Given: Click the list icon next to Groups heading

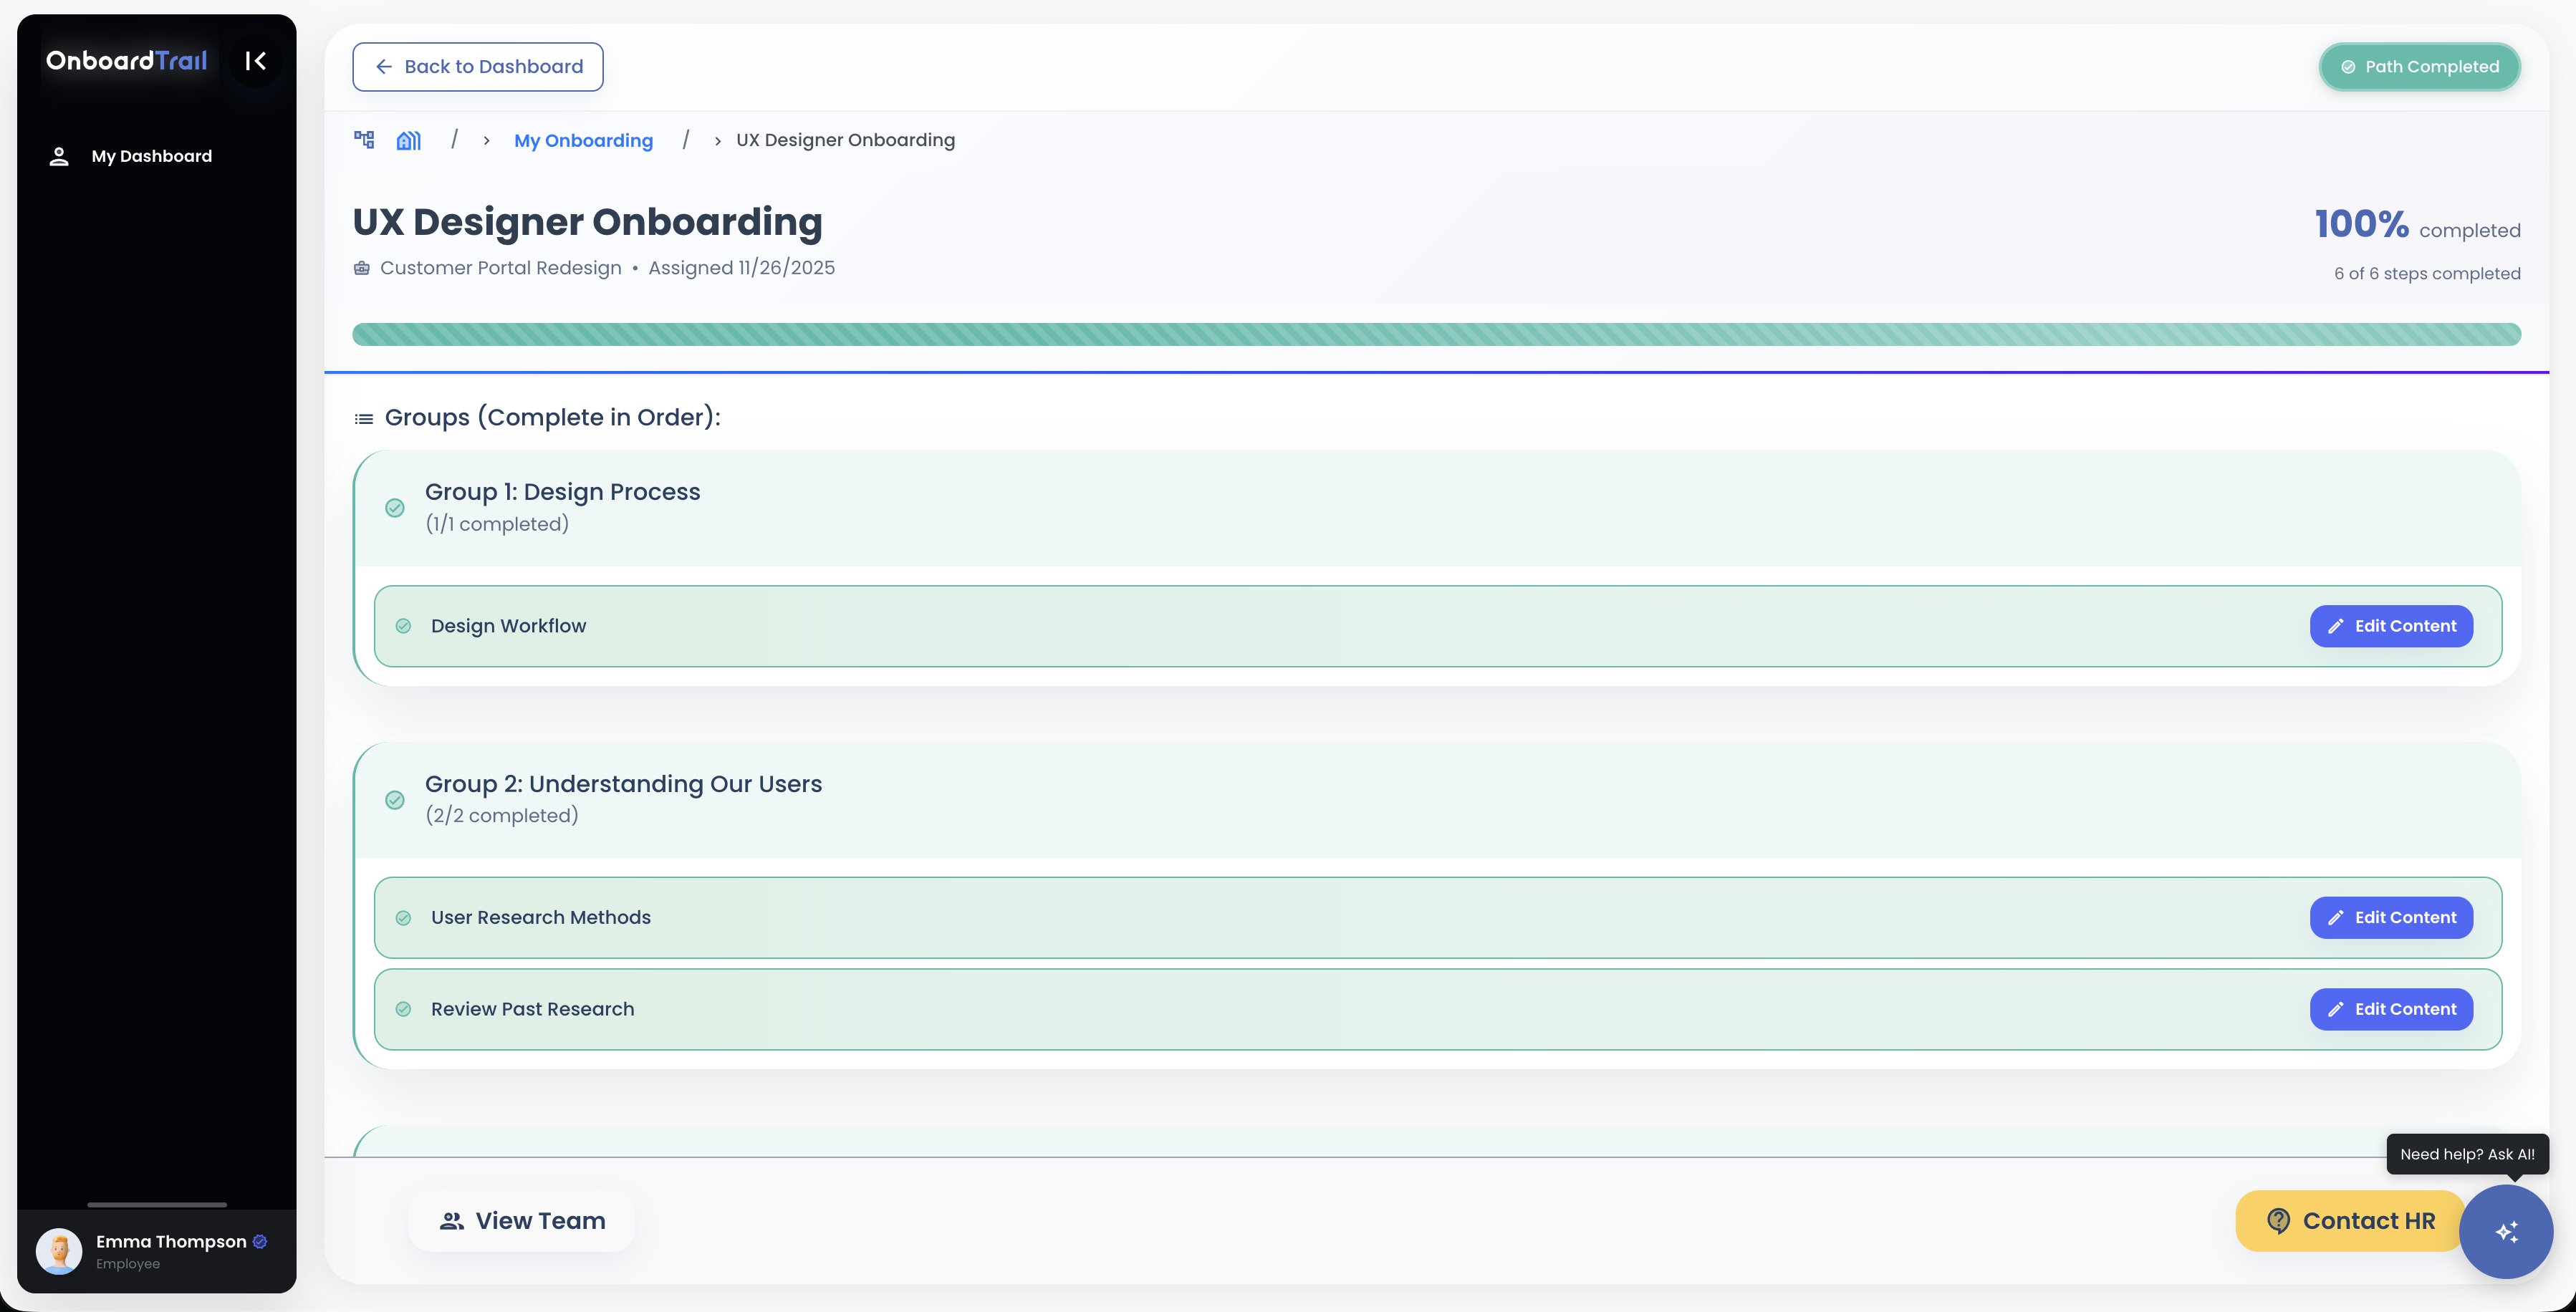Looking at the screenshot, I should pos(363,417).
